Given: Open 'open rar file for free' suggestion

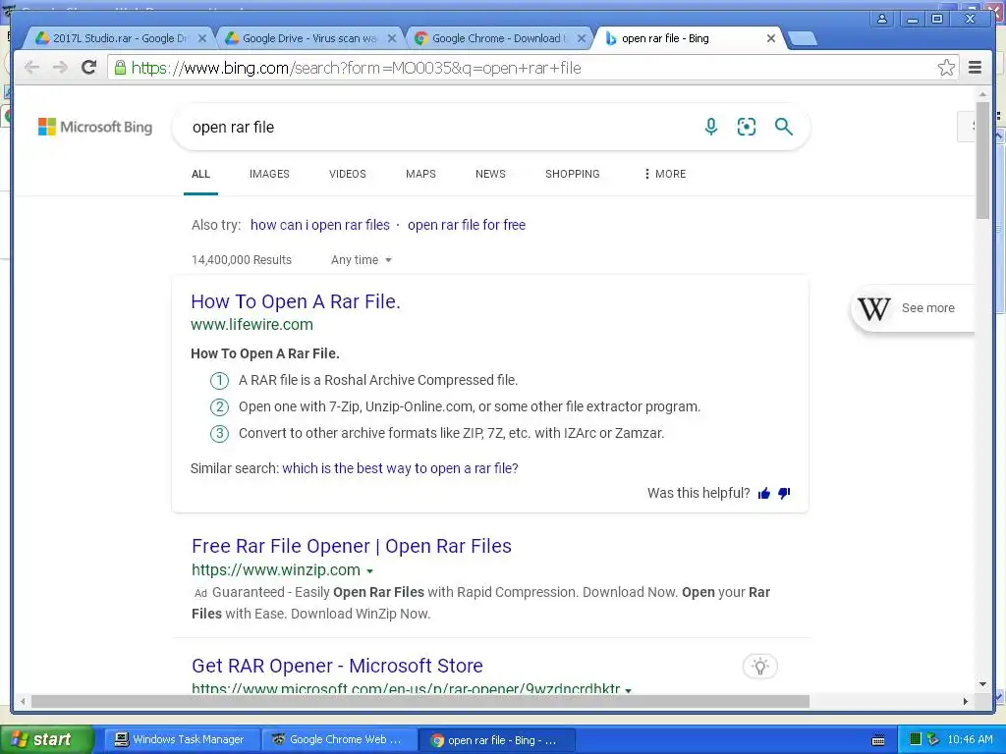Looking at the screenshot, I should point(467,225).
